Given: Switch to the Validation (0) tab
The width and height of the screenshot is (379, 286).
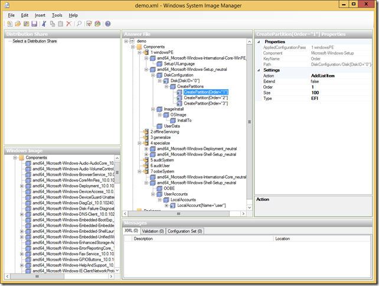Looking at the screenshot, I should pos(153,231).
